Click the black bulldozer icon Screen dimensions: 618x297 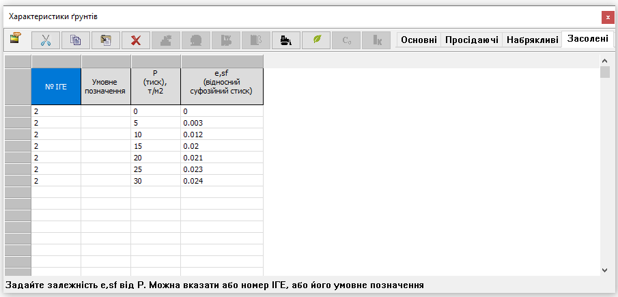click(286, 40)
